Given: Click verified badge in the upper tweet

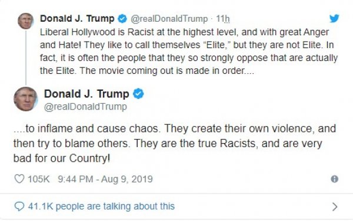Looking at the screenshot, I should 122,19.
